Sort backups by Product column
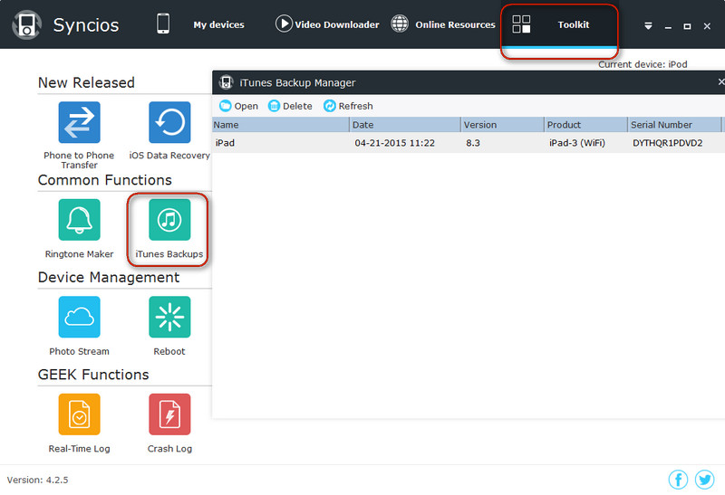Viewport: 725px width, 495px height. 585,125
